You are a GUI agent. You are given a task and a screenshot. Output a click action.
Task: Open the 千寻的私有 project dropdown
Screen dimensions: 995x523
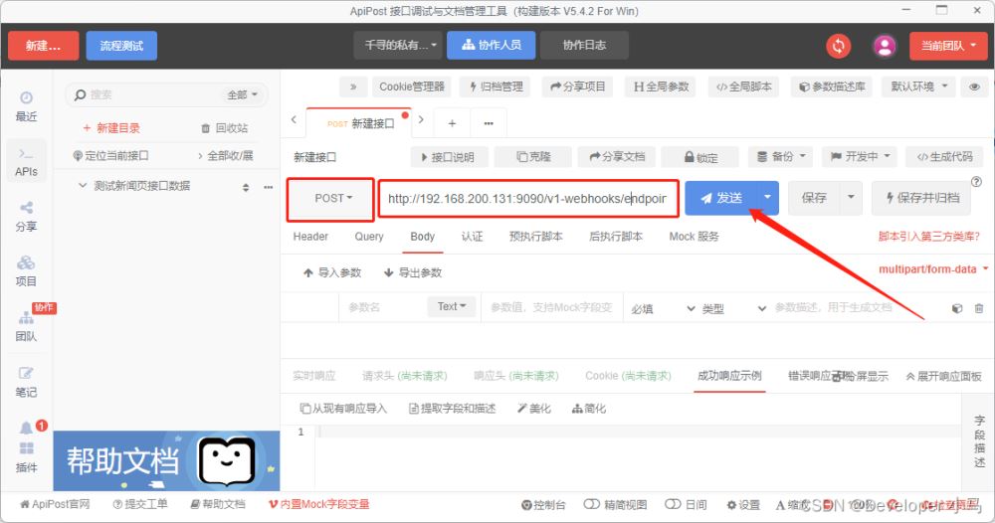[399, 45]
